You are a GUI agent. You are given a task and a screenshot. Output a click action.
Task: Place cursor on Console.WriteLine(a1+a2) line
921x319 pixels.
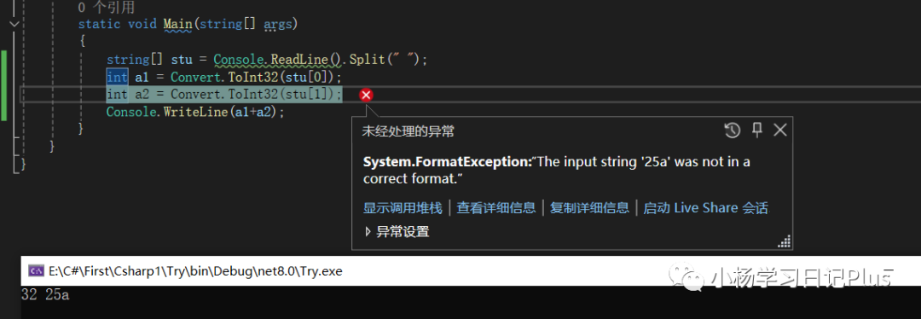coord(195,112)
